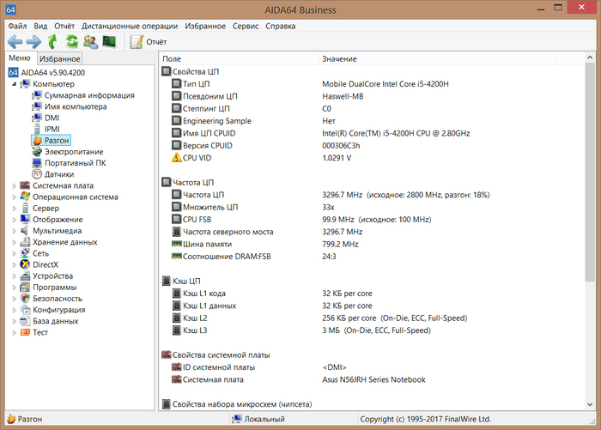The height and width of the screenshot is (430, 601).
Task: Select the Датчики sensor item in tree
Action: (58, 174)
